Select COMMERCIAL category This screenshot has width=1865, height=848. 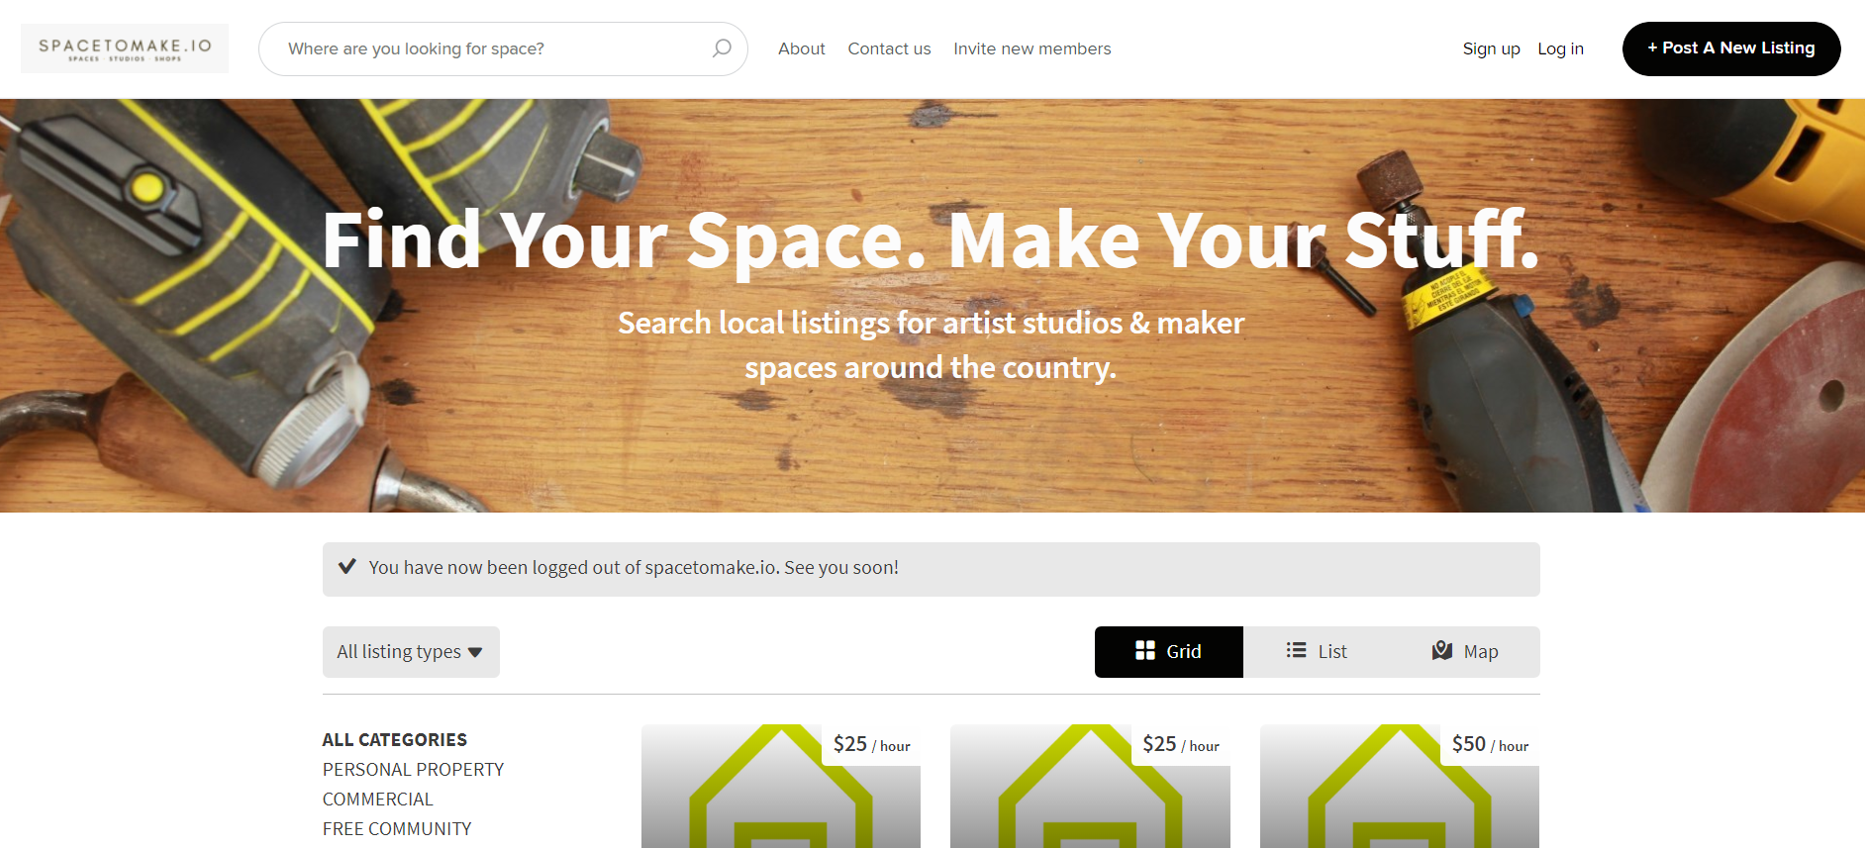377,799
